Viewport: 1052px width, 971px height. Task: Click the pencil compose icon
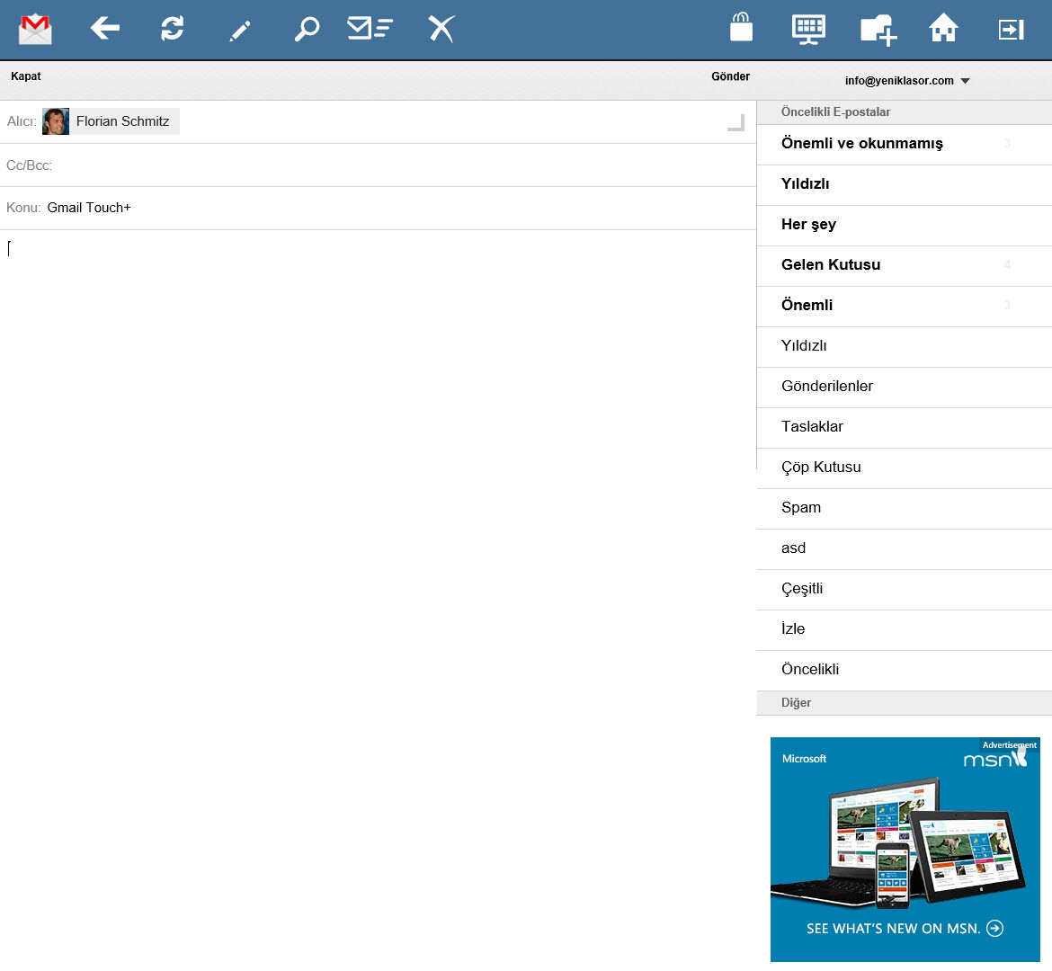pyautogui.click(x=240, y=31)
